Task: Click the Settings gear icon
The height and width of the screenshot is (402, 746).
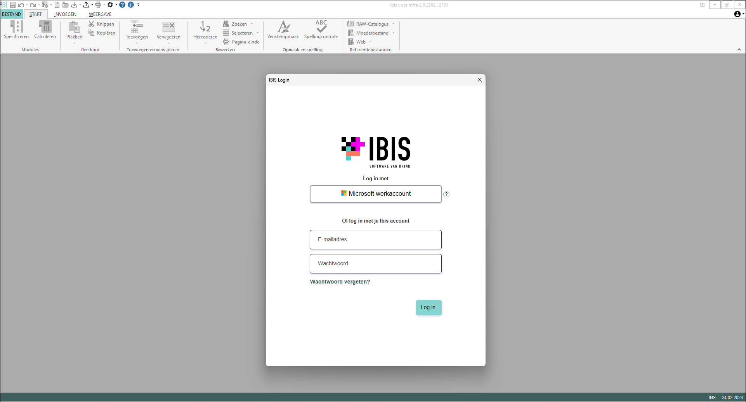Action: pyautogui.click(x=110, y=5)
